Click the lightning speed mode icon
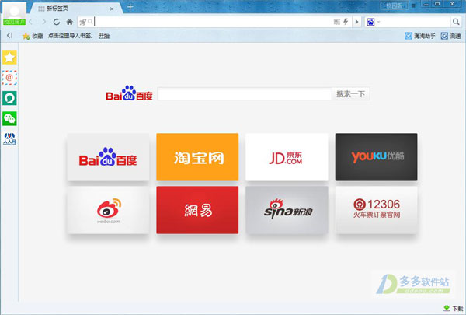This screenshot has height=315, width=466. 346,22
